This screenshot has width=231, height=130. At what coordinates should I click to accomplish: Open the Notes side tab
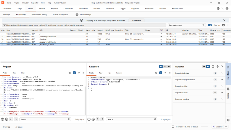pos(228,93)
